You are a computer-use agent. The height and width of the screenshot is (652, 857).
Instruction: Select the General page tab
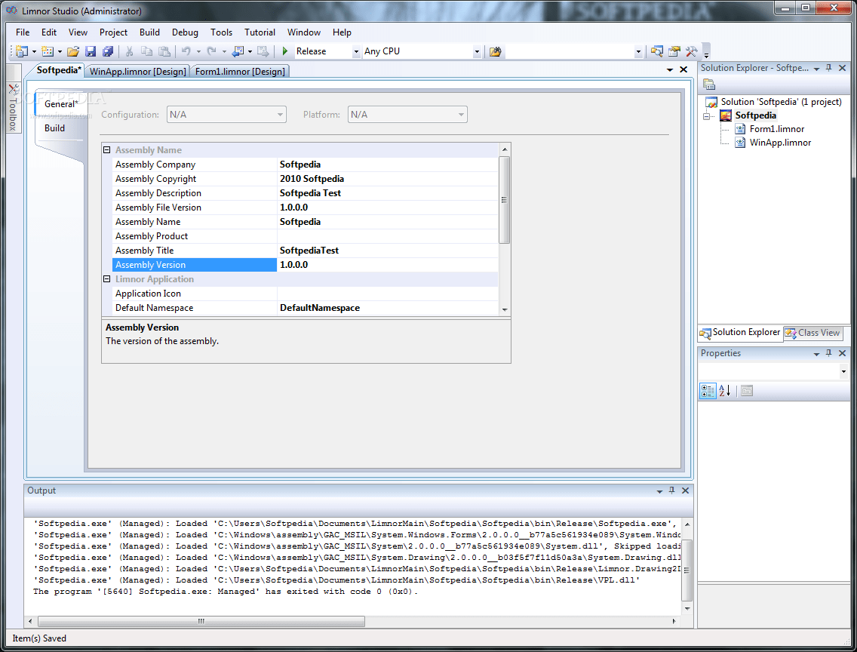pos(60,104)
